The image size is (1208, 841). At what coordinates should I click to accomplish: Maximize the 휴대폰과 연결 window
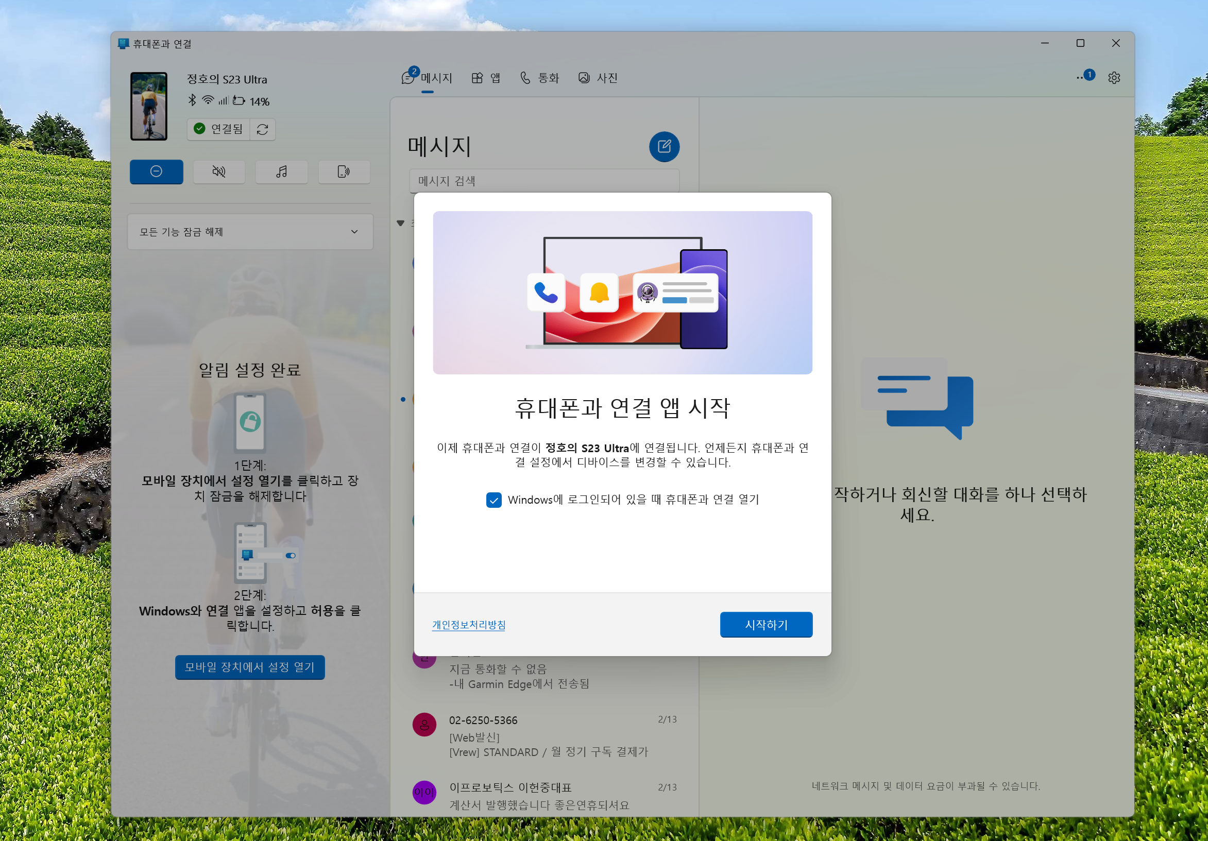[x=1080, y=43]
